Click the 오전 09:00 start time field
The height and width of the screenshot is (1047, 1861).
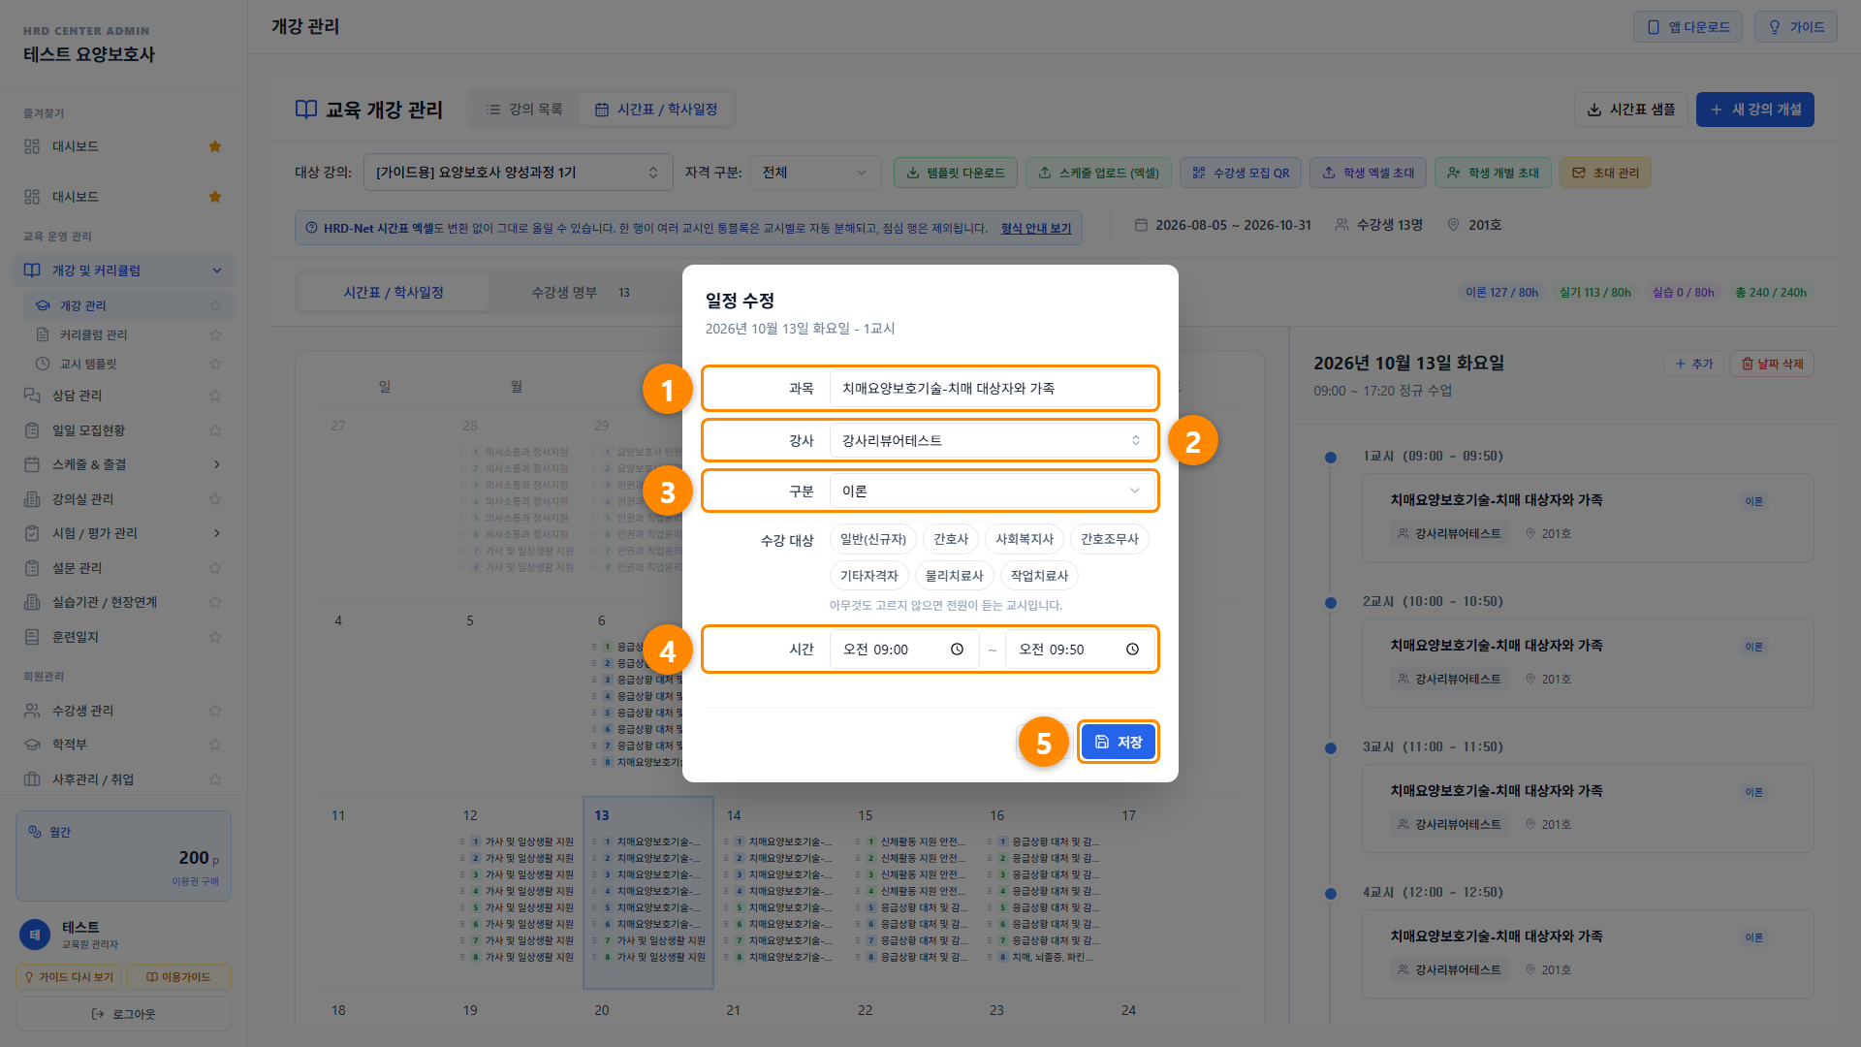904,650
